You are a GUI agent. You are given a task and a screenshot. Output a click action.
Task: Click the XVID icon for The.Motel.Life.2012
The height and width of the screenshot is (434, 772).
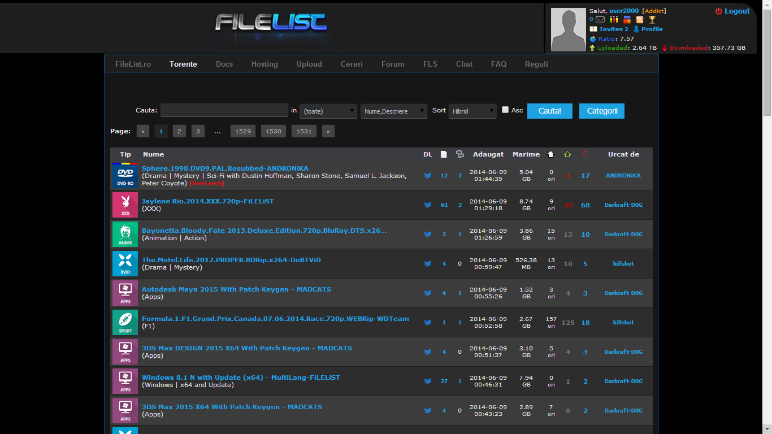coord(125,263)
